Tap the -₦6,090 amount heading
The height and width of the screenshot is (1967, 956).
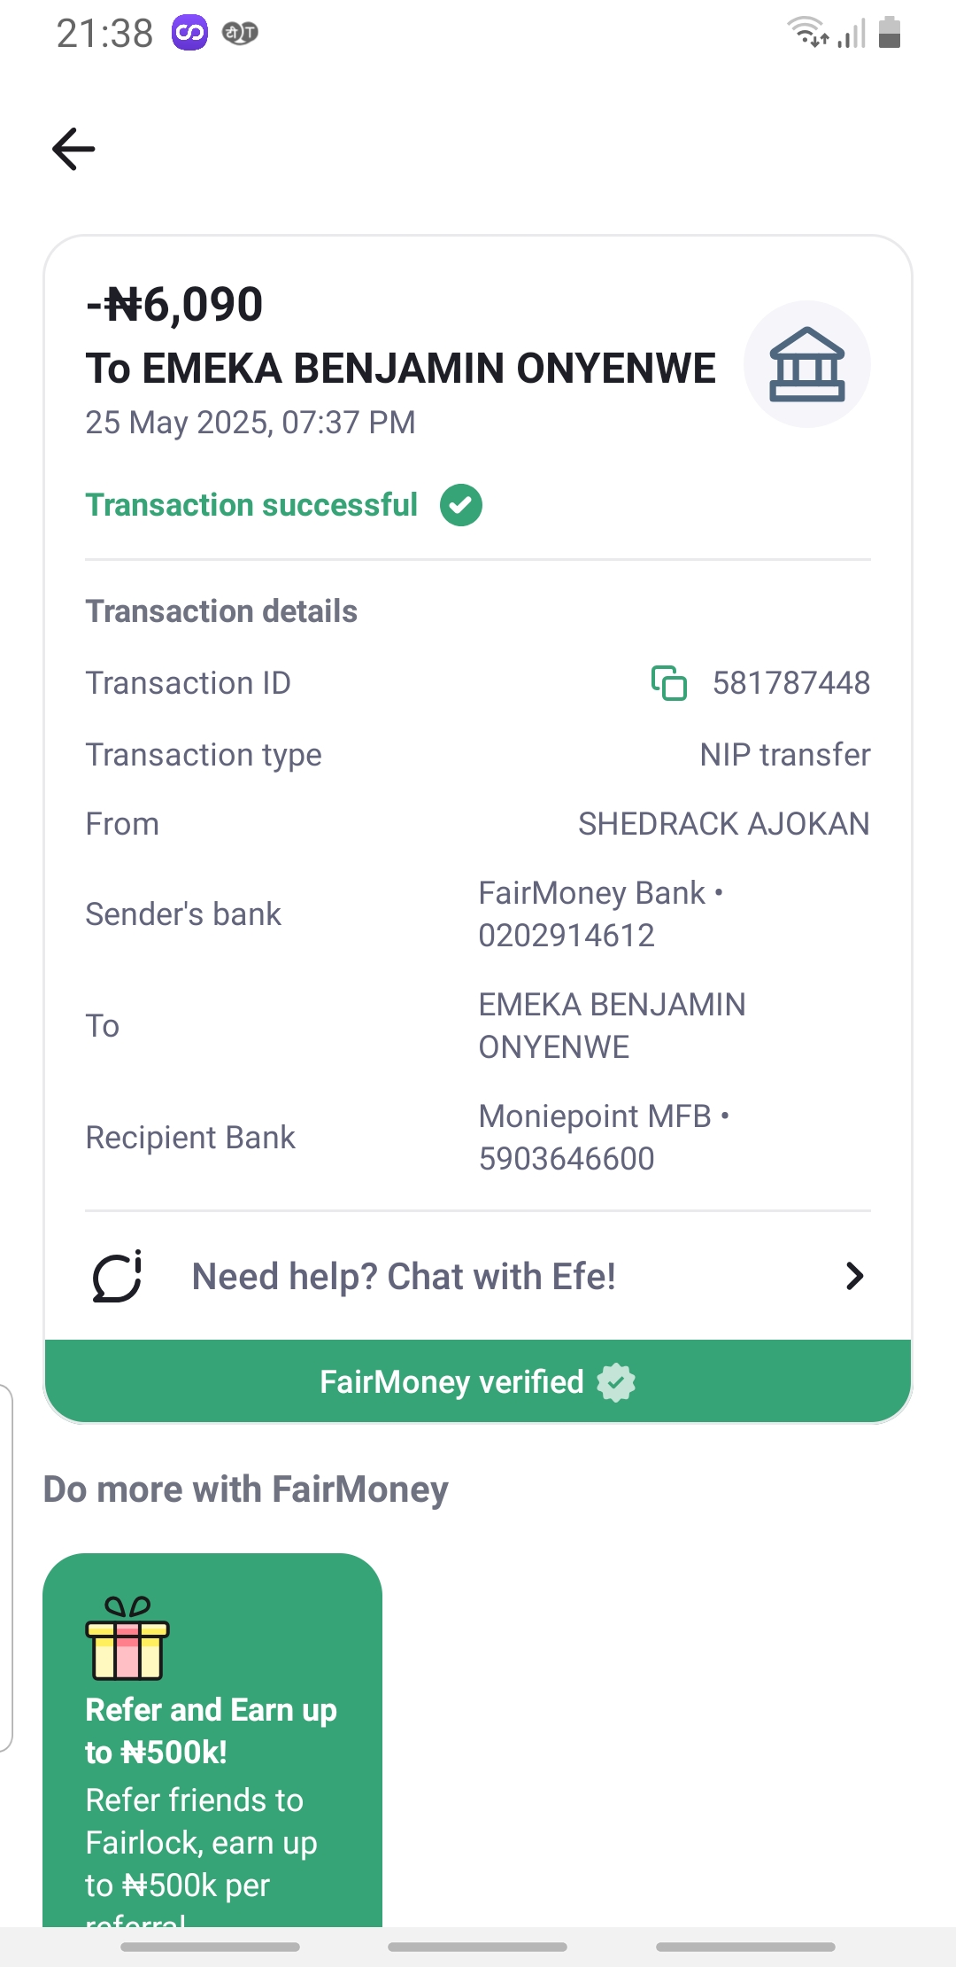[174, 304]
